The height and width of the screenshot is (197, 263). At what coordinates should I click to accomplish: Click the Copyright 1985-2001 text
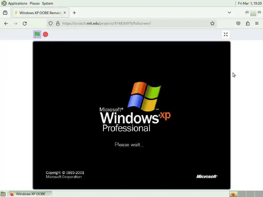pos(65,173)
